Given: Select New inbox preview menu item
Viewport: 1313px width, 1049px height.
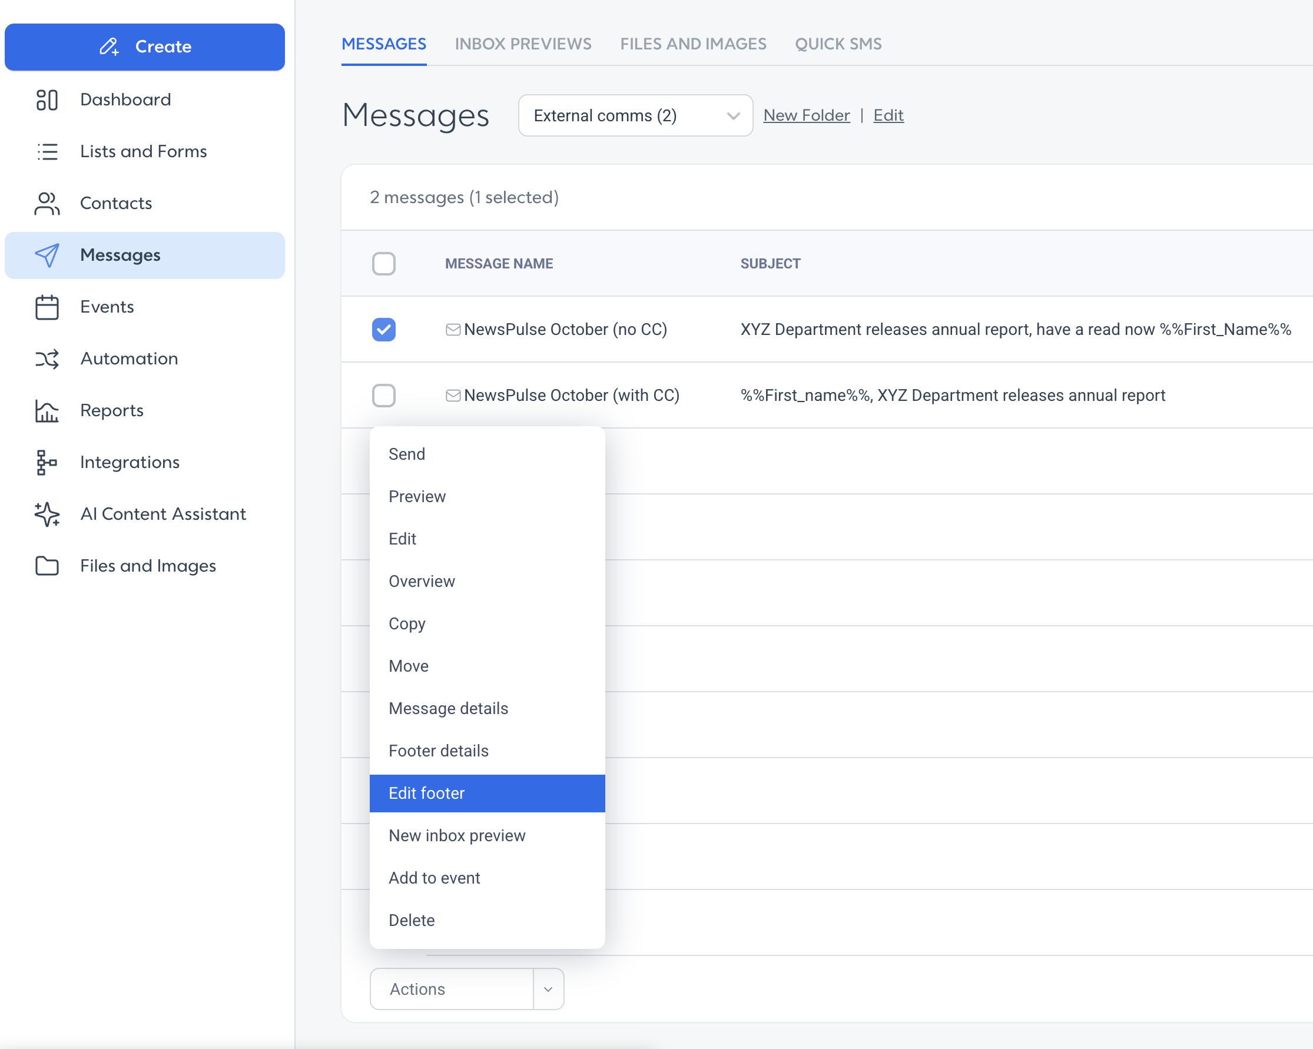Looking at the screenshot, I should (487, 836).
